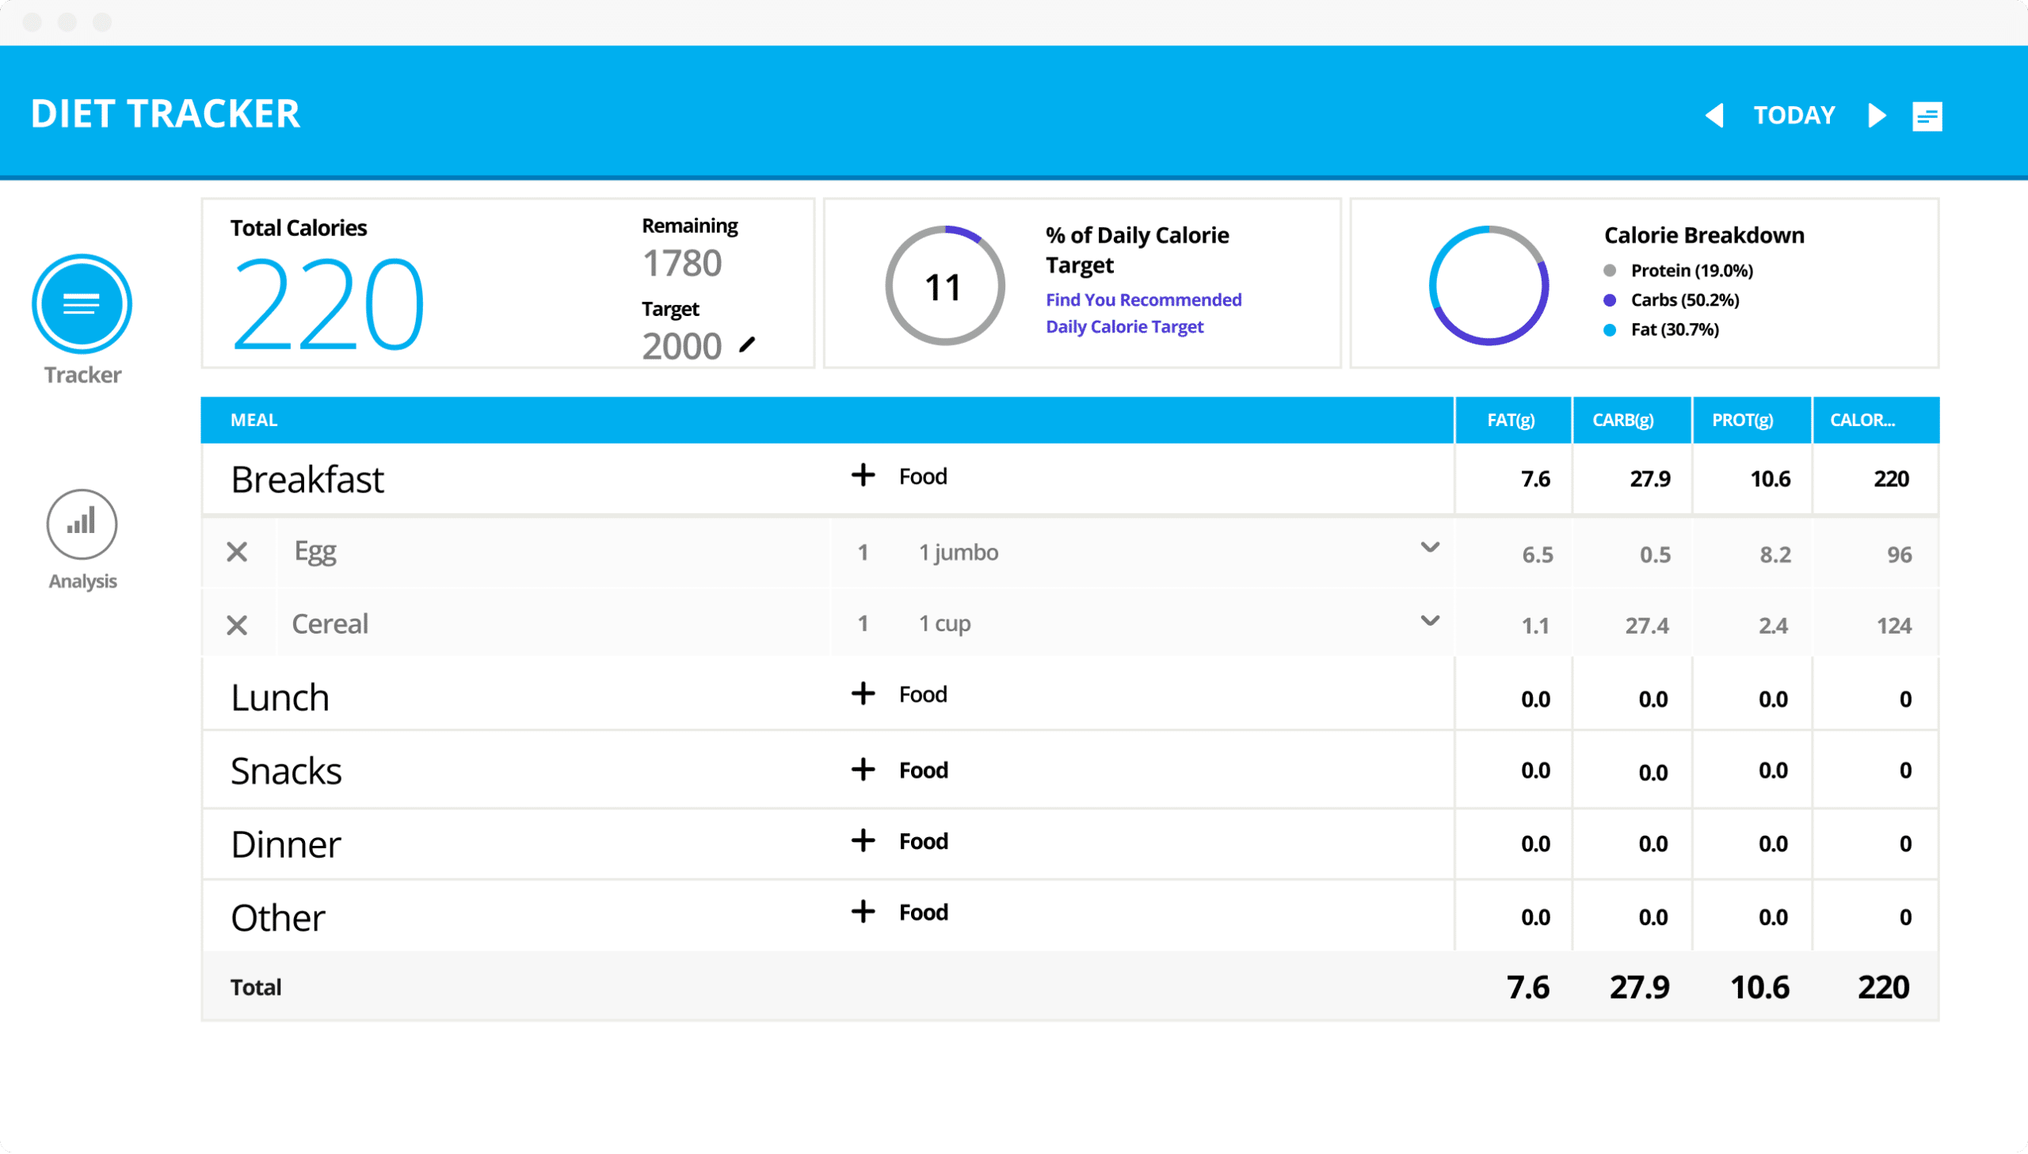Advance to the next day arrow
Viewport: 2028px width, 1154px height.
(1876, 116)
